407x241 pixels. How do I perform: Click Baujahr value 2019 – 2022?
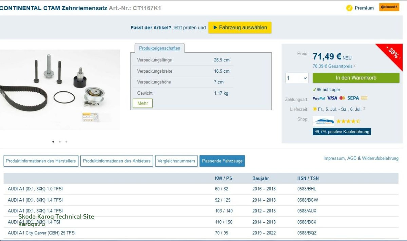click(264, 233)
